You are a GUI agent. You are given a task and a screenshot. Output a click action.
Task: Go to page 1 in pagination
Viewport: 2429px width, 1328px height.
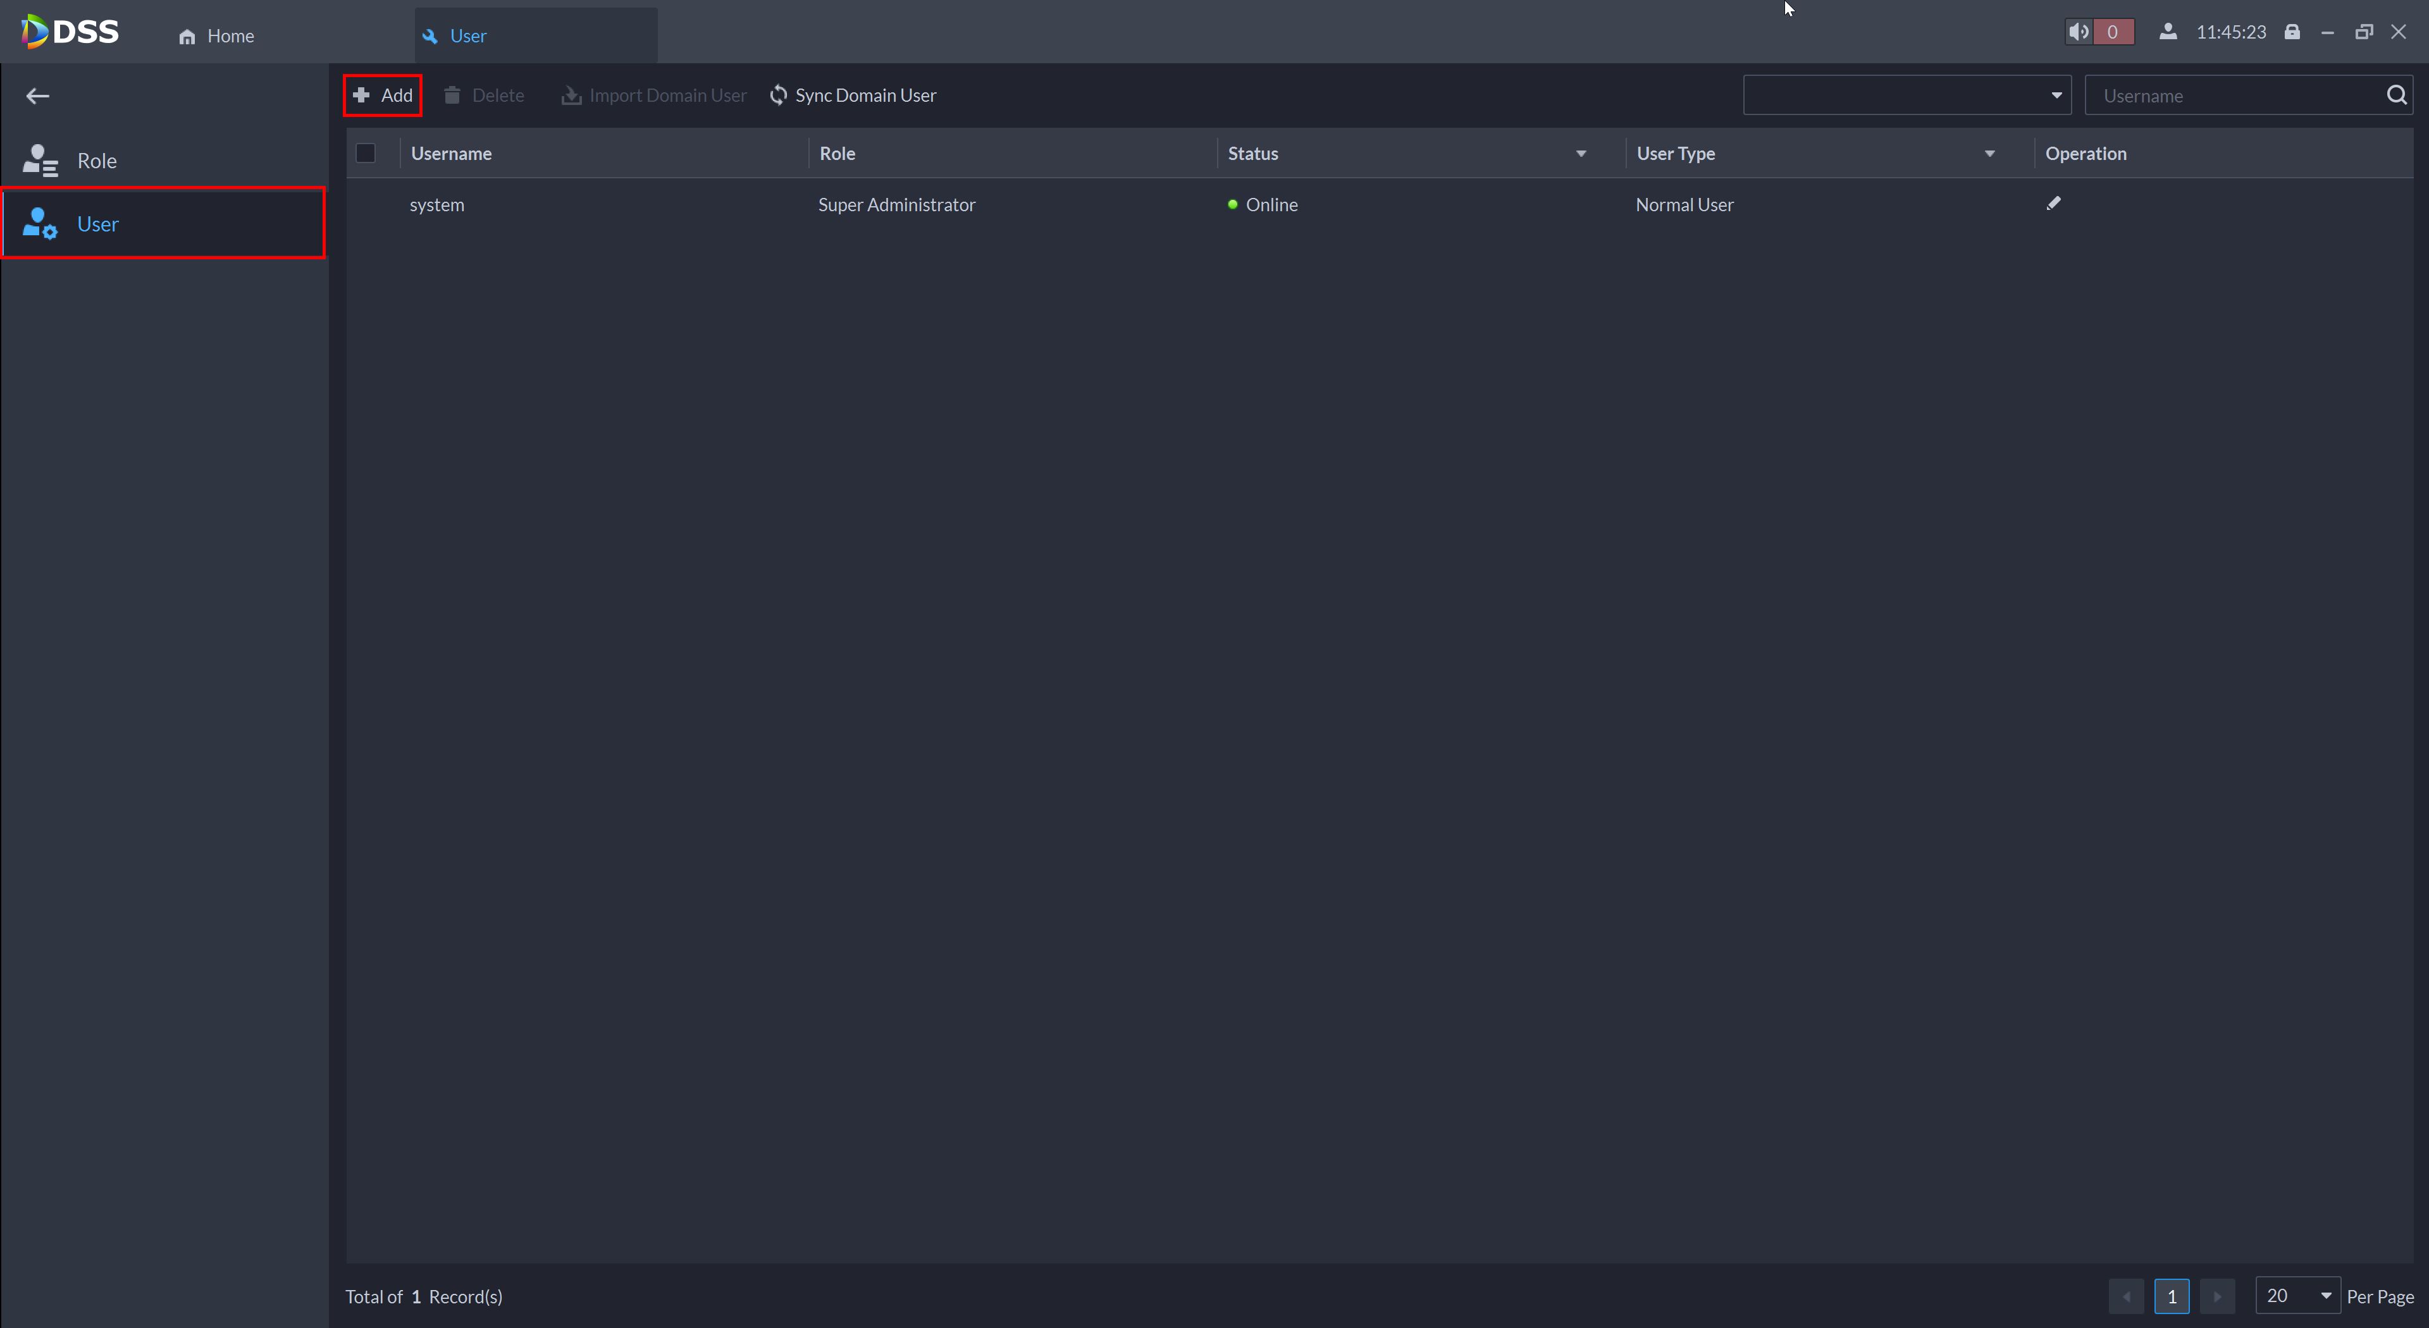(x=2172, y=1296)
